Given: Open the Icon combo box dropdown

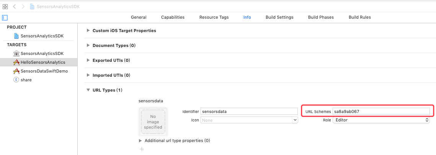Looking at the screenshot, I should (x=295, y=120).
